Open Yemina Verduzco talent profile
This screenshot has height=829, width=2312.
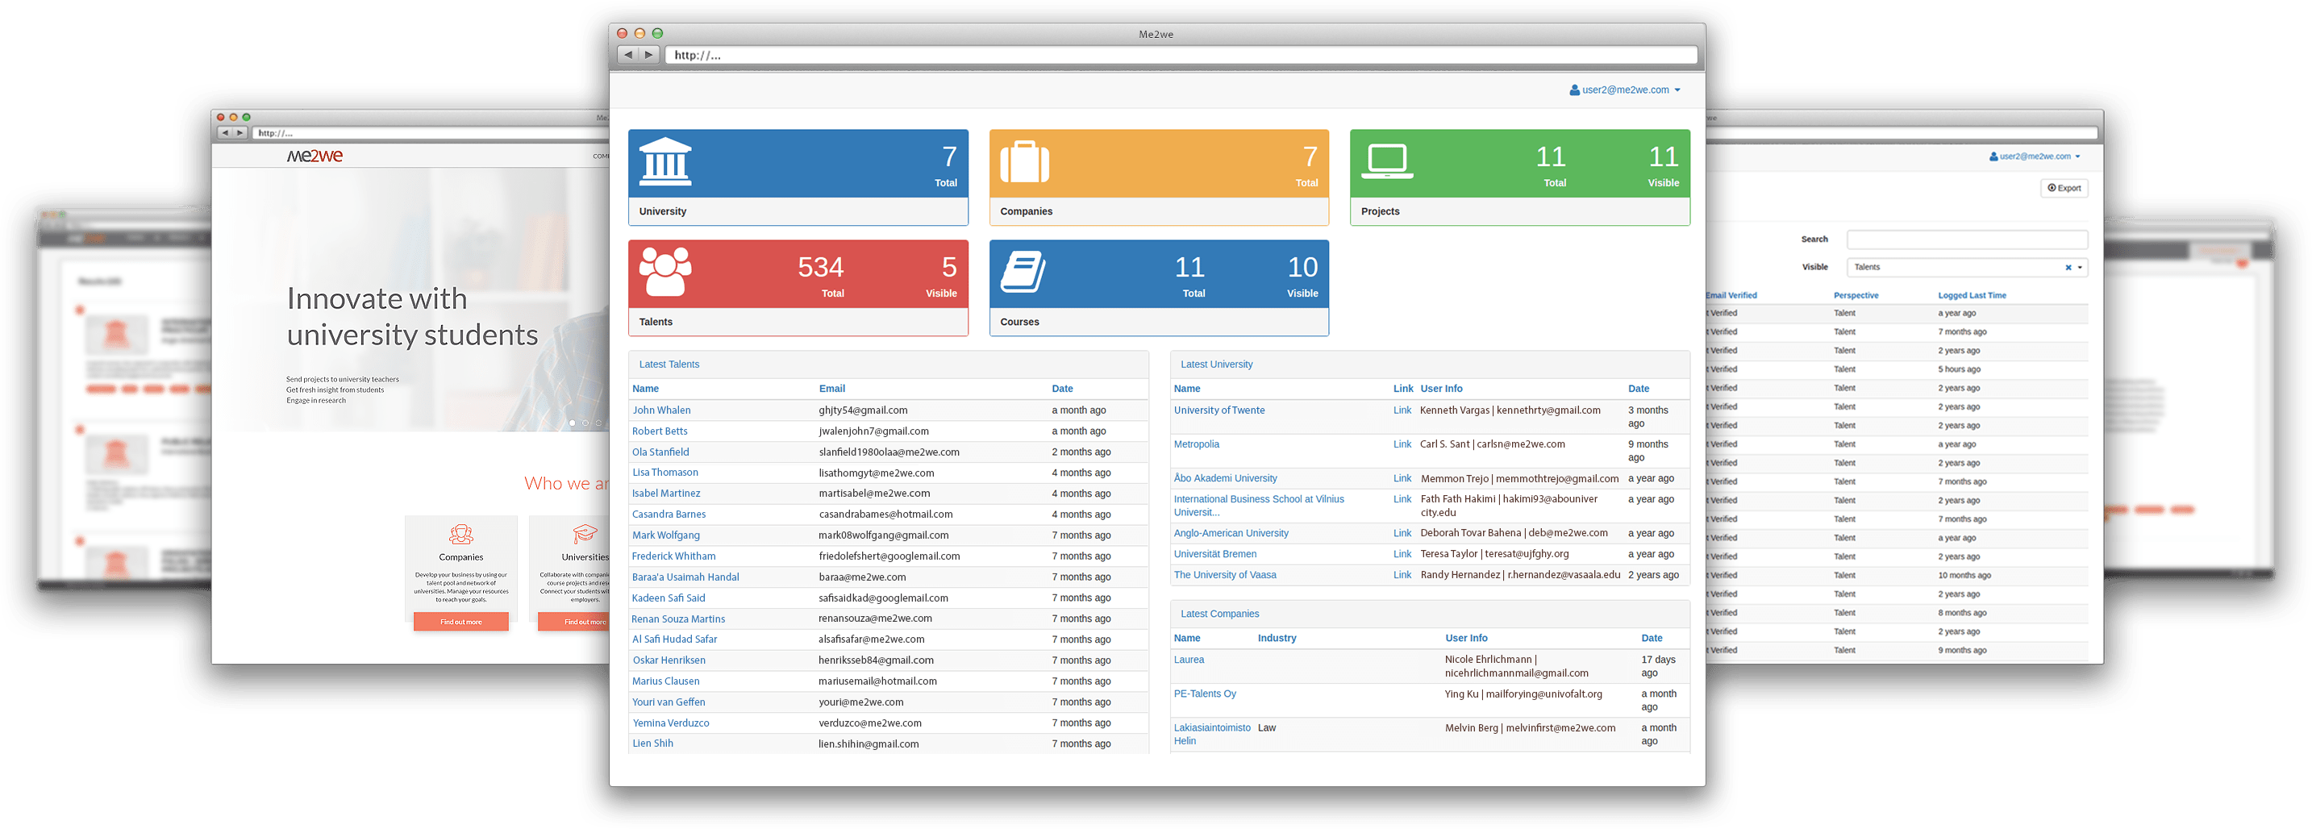click(x=670, y=723)
